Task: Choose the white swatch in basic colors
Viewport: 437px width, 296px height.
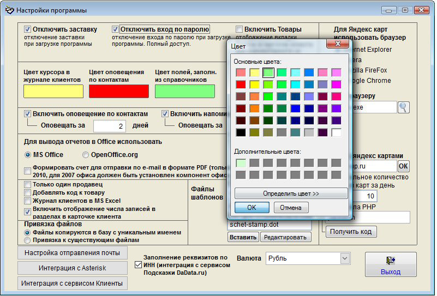Action: (x=336, y=132)
